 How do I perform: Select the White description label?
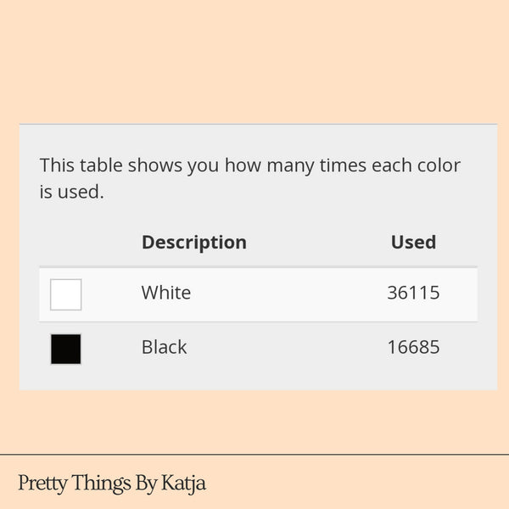[166, 294]
